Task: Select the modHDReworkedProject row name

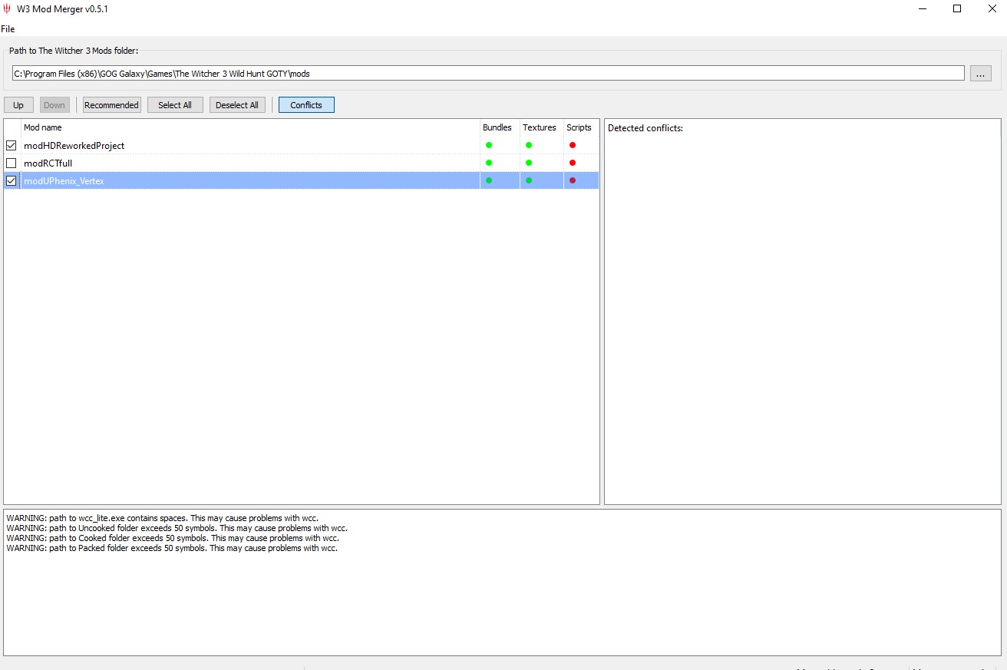Action: (x=74, y=146)
